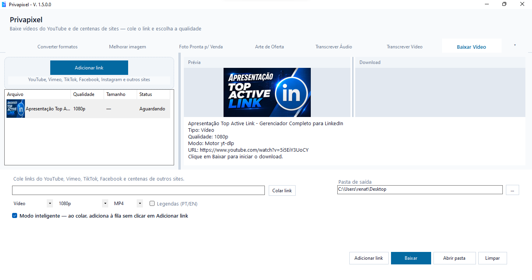532x280 pixels.
Task: Open the Transcrever Áudio tab
Action: tap(334, 47)
